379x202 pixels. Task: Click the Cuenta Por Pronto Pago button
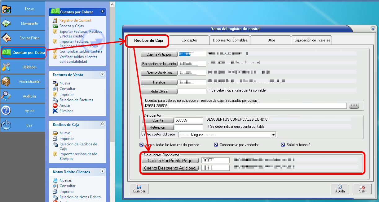tap(170, 161)
